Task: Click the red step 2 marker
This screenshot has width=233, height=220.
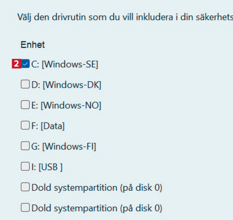Action: tap(17, 64)
